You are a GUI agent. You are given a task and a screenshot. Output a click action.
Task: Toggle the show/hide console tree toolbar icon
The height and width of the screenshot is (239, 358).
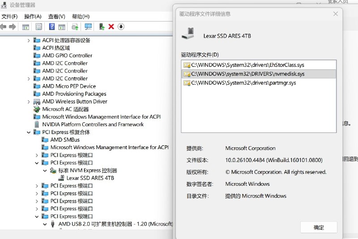coord(26,27)
